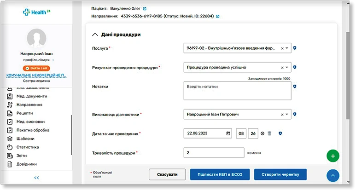The width and height of the screenshot is (356, 191).
Task: Click Пакетна обробка sidebar icon
Action: point(10,130)
